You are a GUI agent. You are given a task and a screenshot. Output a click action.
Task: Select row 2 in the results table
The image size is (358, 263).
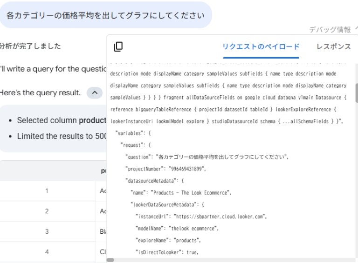click(47, 211)
